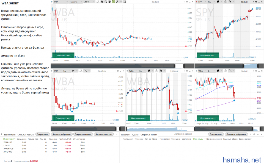Click 'Закрыть все' button

(x=43, y=134)
